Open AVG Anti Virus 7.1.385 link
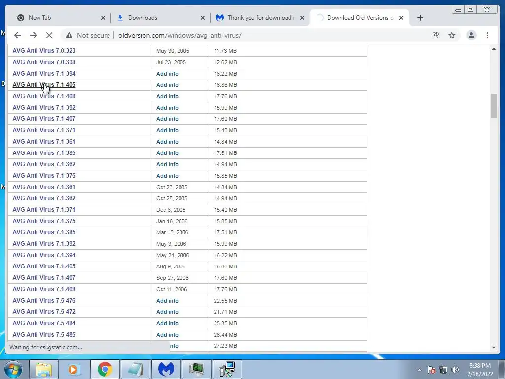This screenshot has width=505, height=379. tap(44, 232)
